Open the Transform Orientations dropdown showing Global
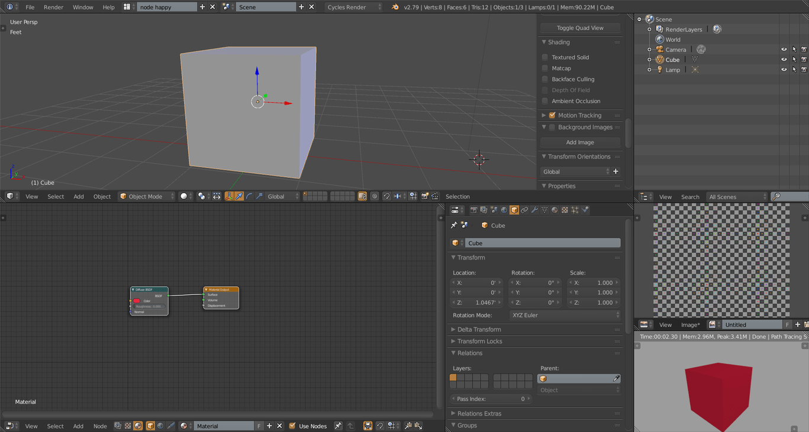Viewport: 809px width, 432px height. (577, 171)
